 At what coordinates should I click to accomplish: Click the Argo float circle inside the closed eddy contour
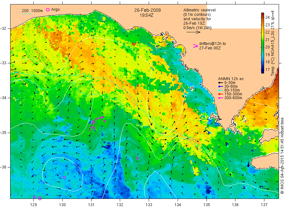point(64,178)
